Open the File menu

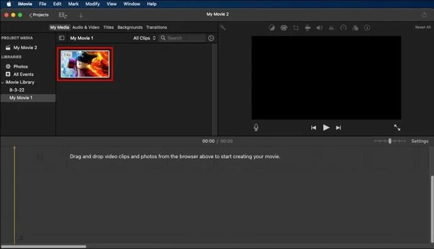43,4
